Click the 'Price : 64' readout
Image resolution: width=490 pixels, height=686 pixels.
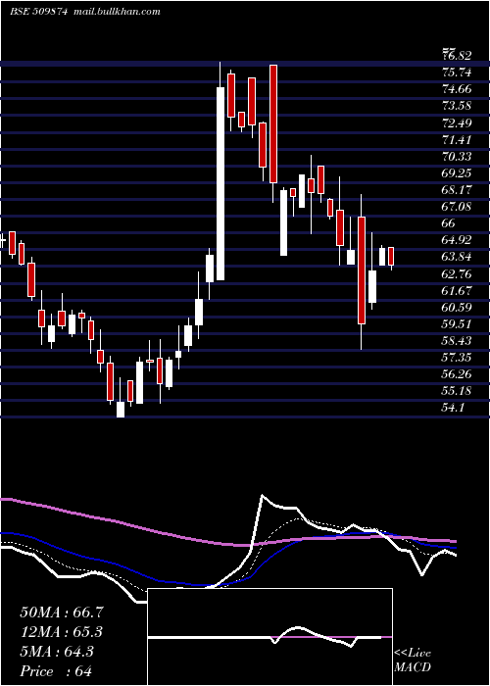click(x=56, y=671)
